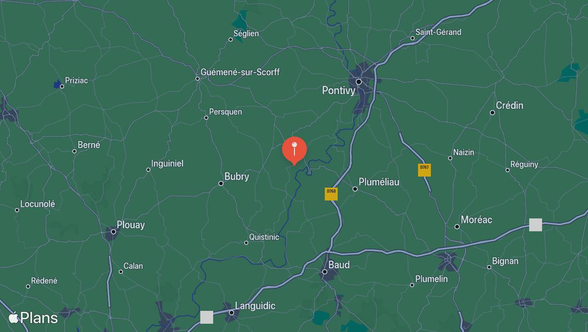Click the red location pin marker
588x332 pixels.
click(294, 150)
